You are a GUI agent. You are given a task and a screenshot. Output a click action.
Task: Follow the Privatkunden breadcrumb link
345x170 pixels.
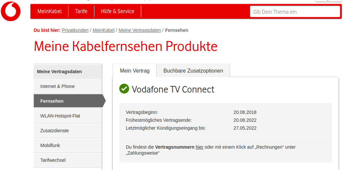coord(75,30)
